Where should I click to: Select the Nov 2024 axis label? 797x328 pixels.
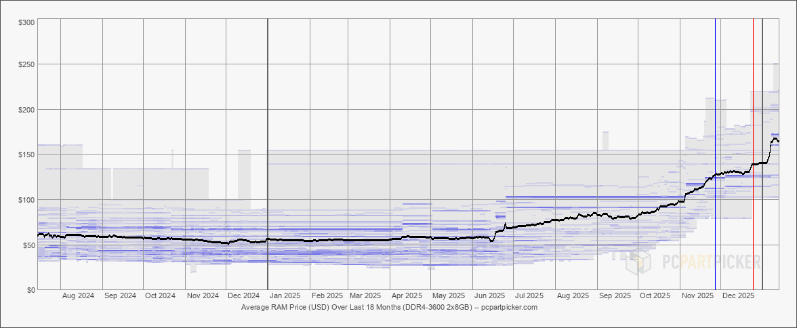click(x=202, y=295)
